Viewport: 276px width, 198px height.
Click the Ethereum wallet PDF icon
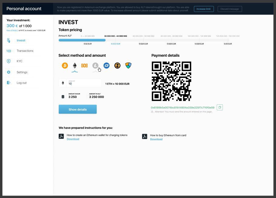[61, 136]
